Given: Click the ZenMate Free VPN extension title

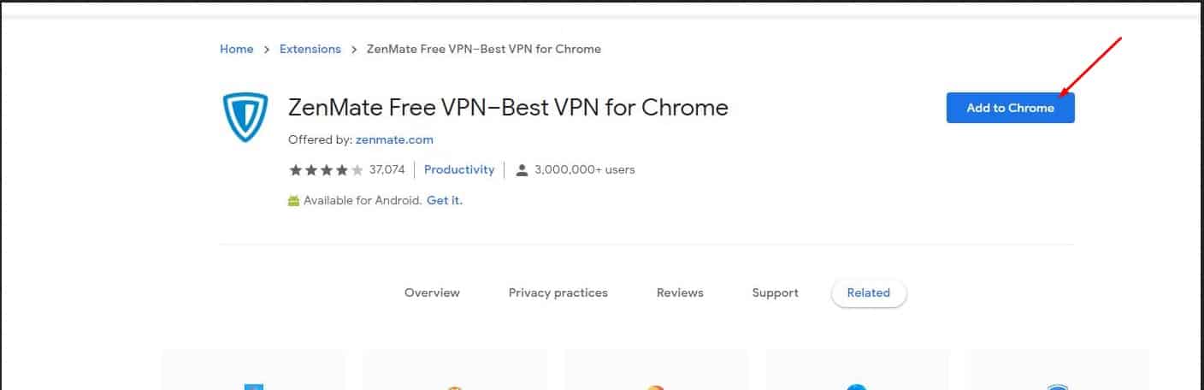Looking at the screenshot, I should tap(508, 108).
